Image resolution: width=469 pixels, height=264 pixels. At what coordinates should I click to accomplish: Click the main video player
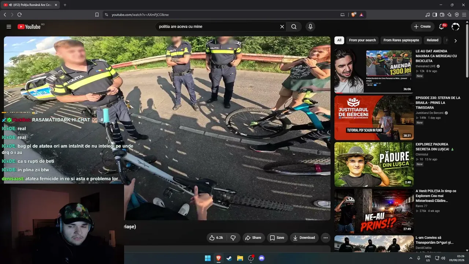(167, 128)
